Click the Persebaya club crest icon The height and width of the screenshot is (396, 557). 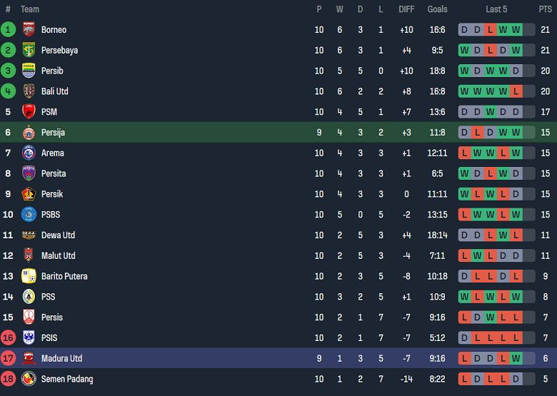click(x=29, y=51)
